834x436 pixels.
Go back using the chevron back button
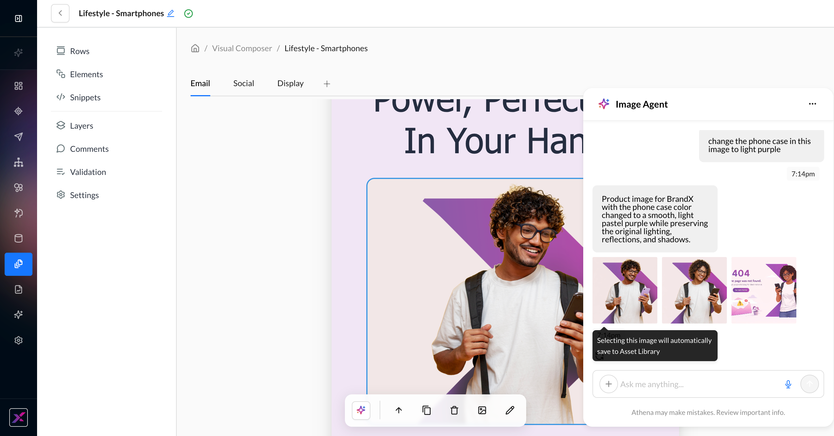60,13
